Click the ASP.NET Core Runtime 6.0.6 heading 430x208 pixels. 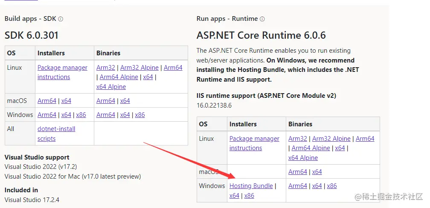click(x=261, y=36)
